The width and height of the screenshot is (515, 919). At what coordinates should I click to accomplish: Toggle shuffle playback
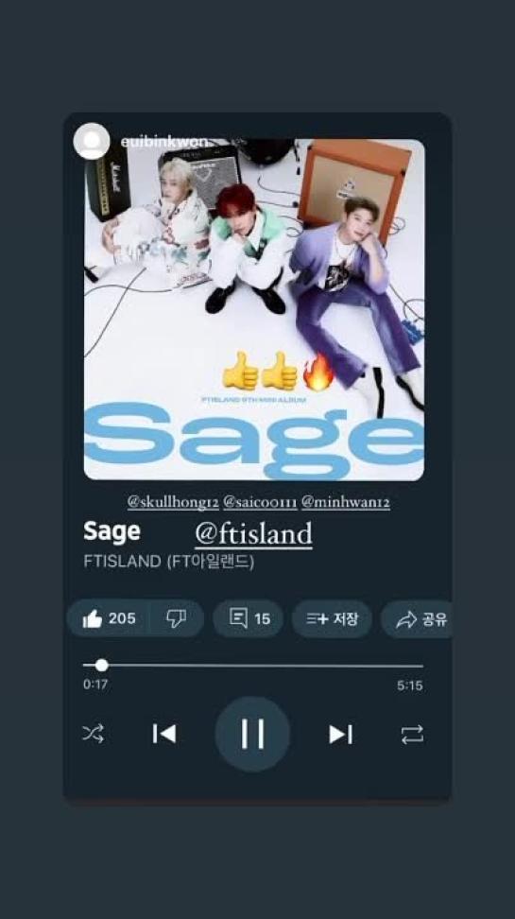click(x=94, y=734)
